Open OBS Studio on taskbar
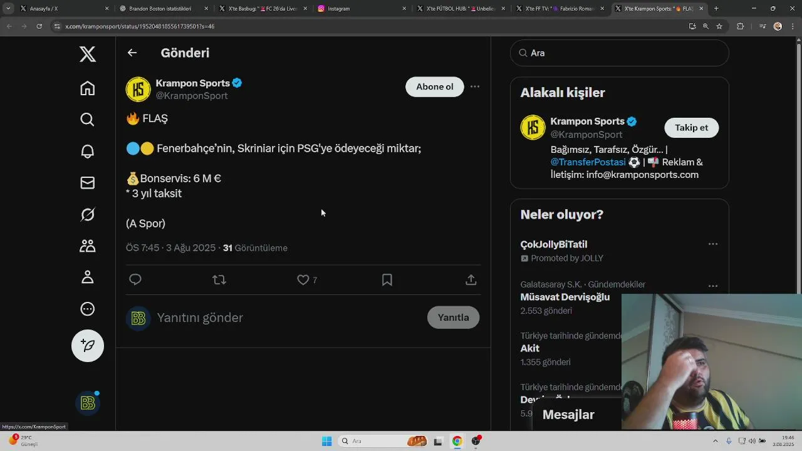The image size is (802, 451). coord(476,441)
